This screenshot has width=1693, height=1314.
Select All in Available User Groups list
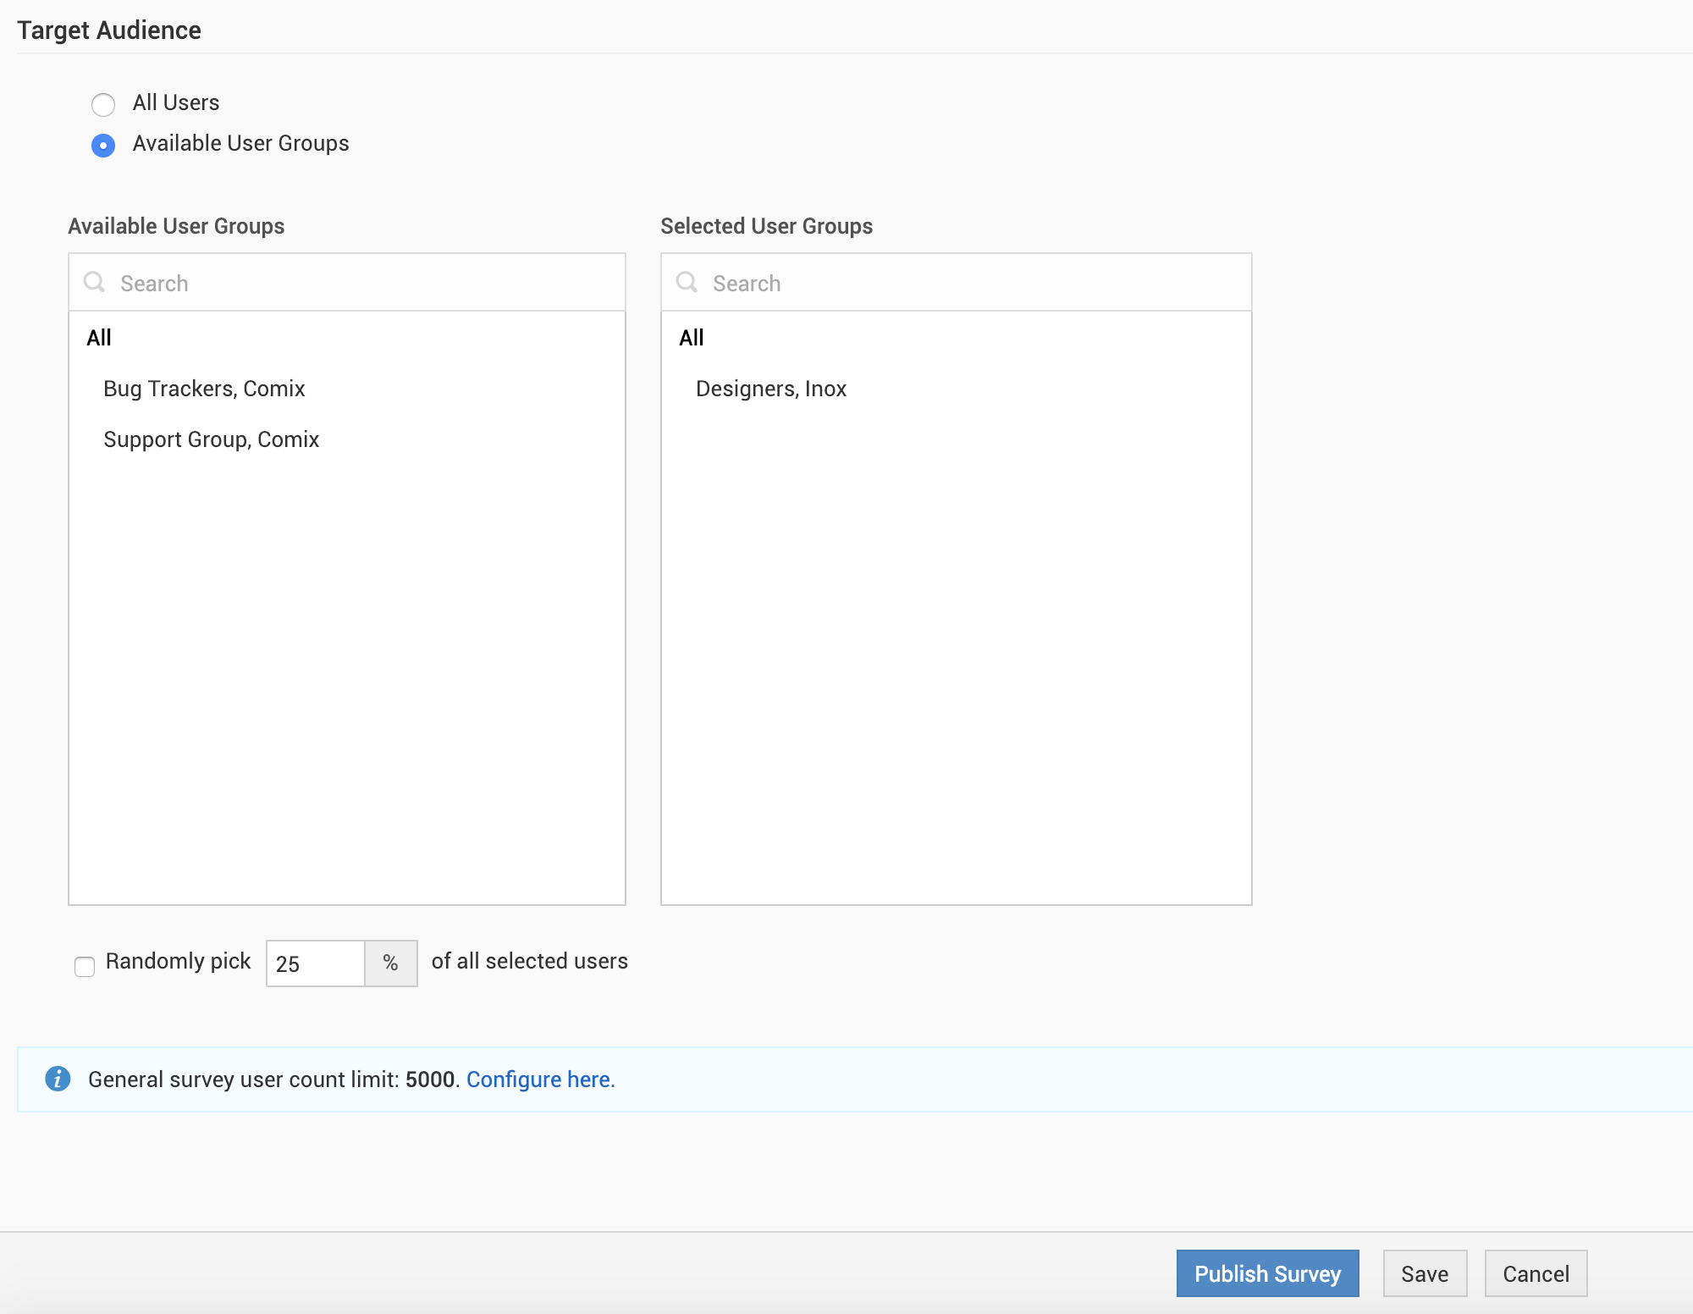tap(99, 338)
